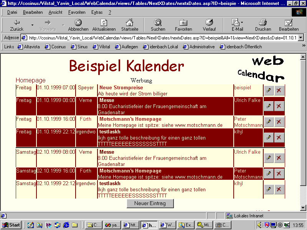This screenshot has height=230, width=307.
Task: Open the Bearbeiten menu
Action: coord(33,12)
